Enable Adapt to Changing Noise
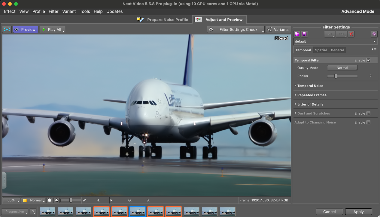 click(369, 122)
